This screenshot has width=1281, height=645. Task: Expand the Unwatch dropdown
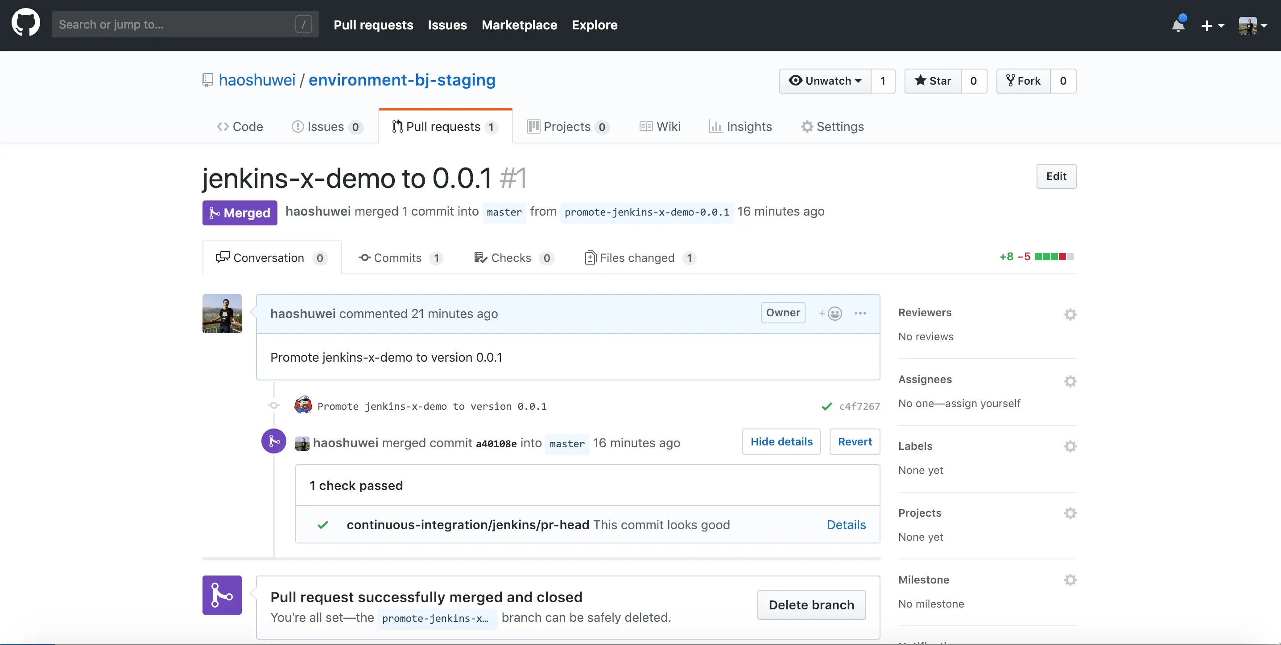point(825,81)
